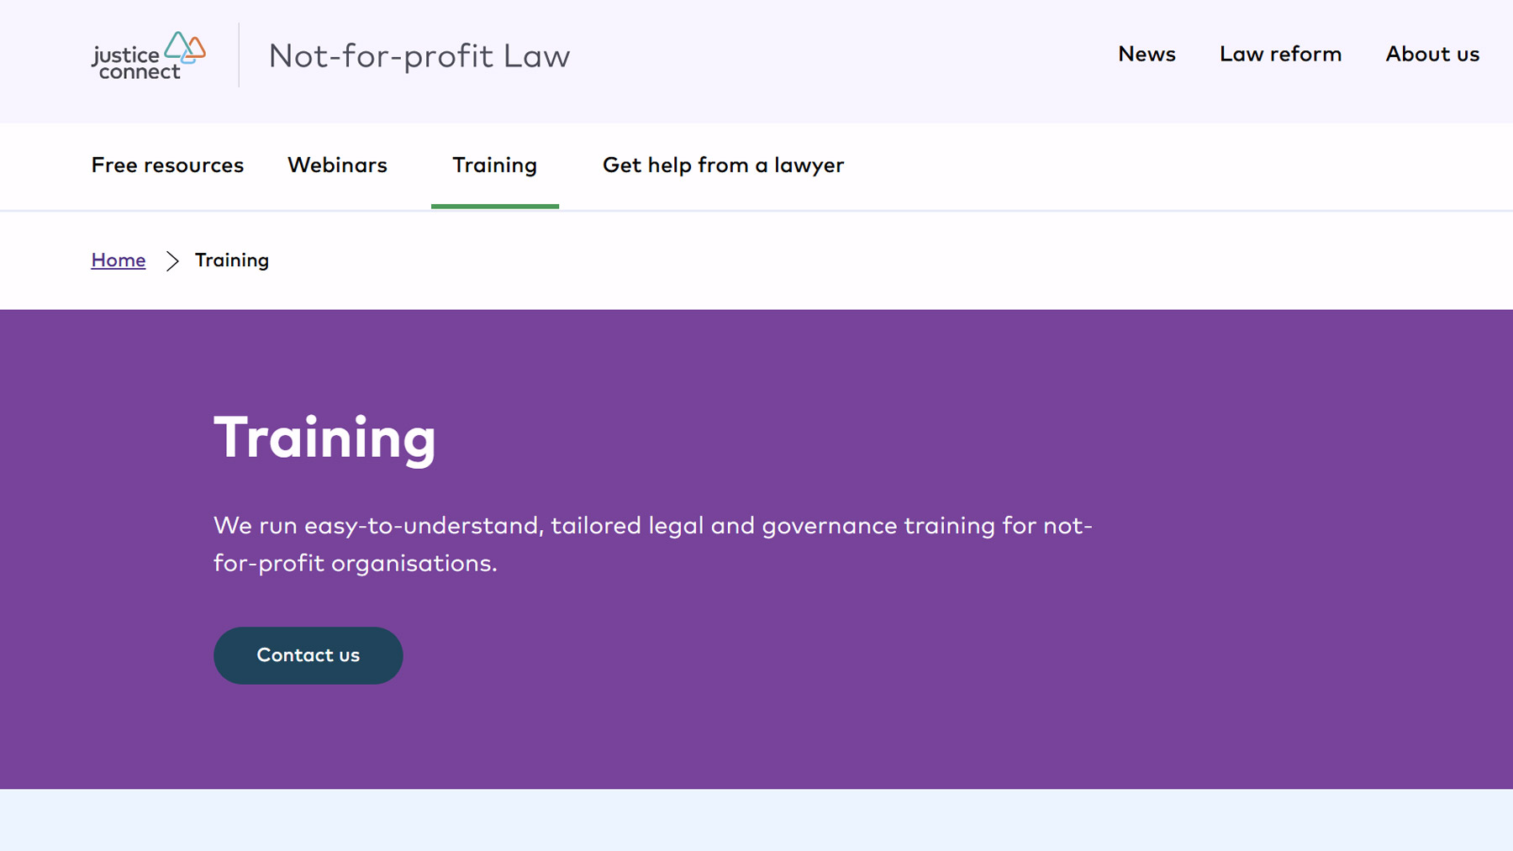Click the training description paragraph
1513x851 pixels.
pyautogui.click(x=653, y=544)
